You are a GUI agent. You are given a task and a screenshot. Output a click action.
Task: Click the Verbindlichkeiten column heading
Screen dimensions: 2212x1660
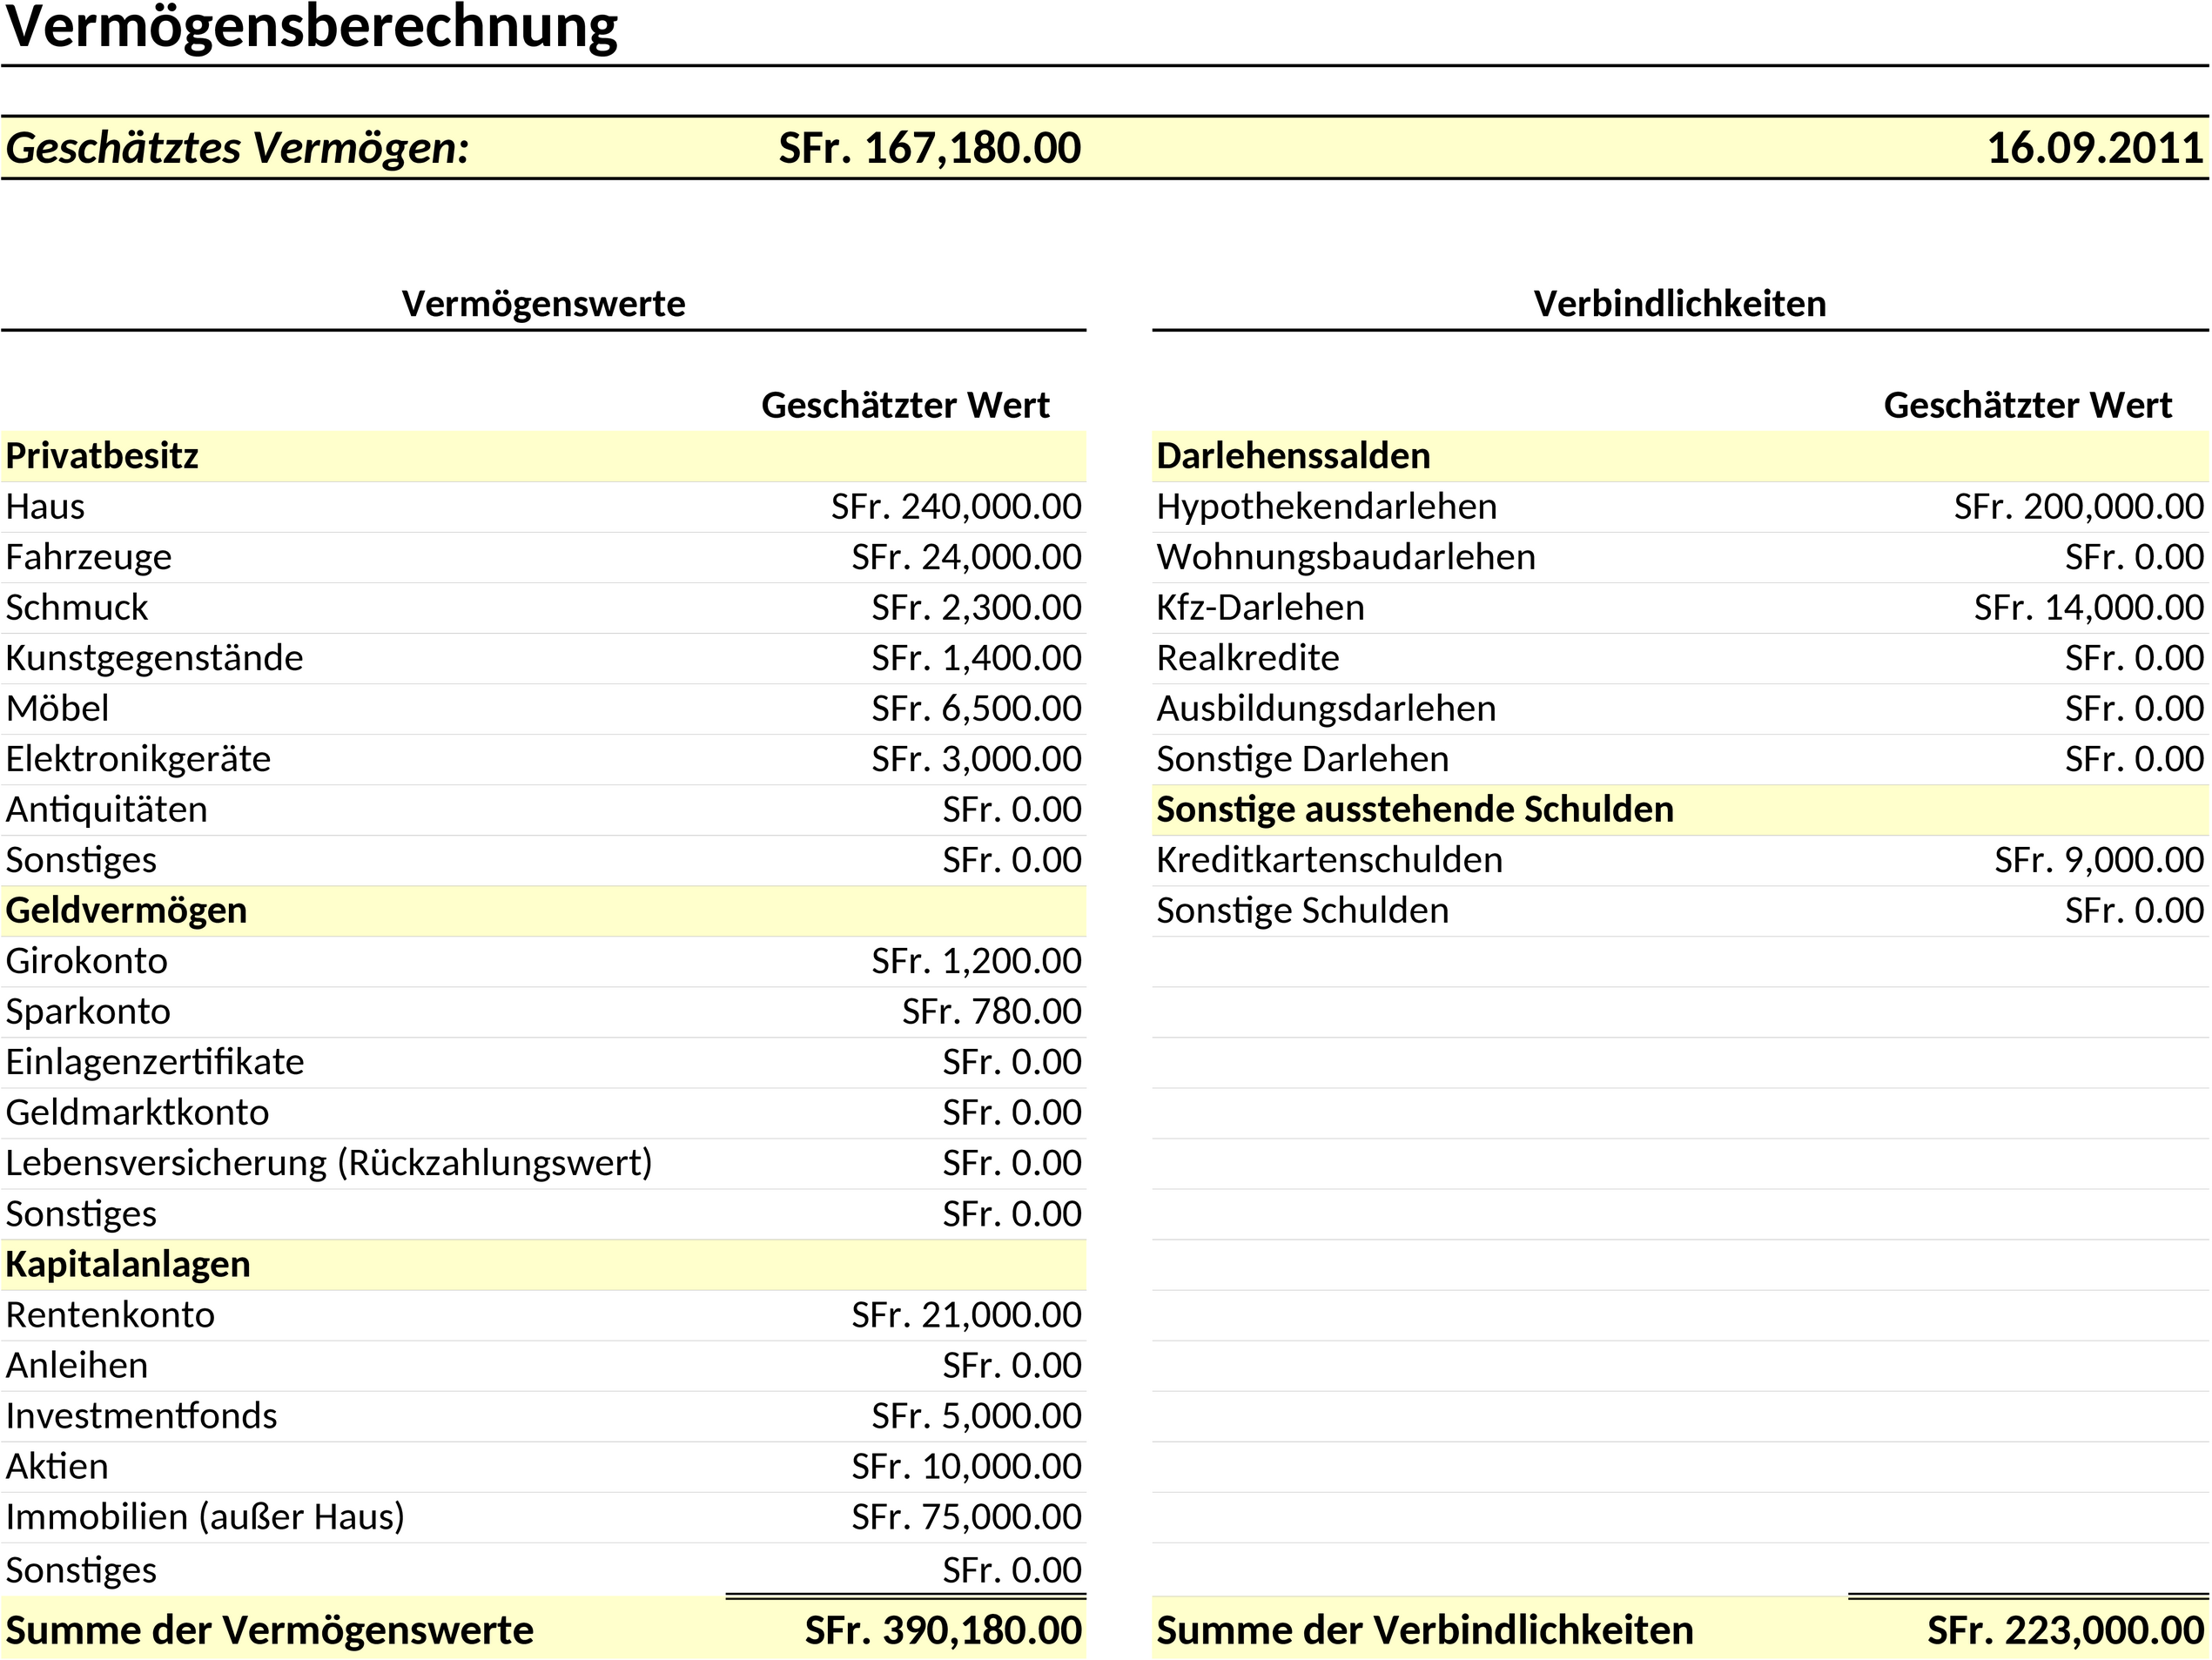click(1680, 304)
